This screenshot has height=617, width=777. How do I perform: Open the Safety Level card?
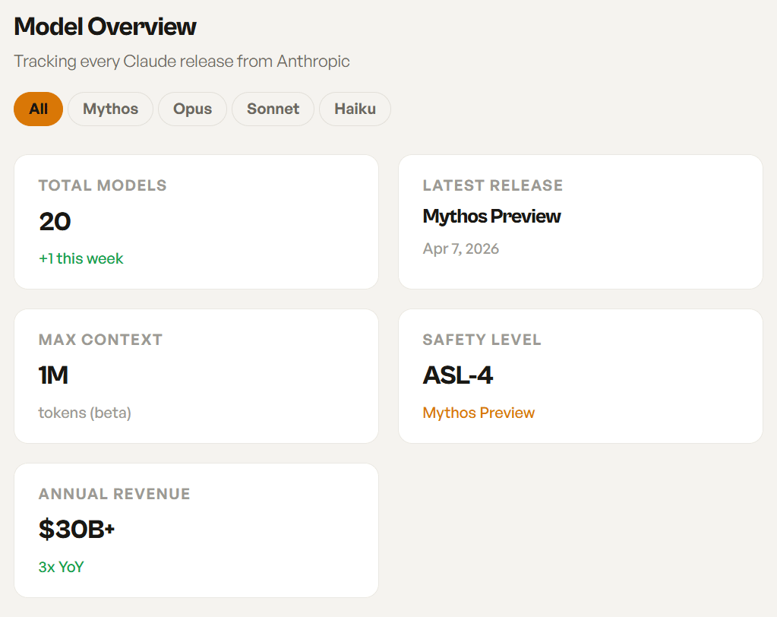(580, 376)
